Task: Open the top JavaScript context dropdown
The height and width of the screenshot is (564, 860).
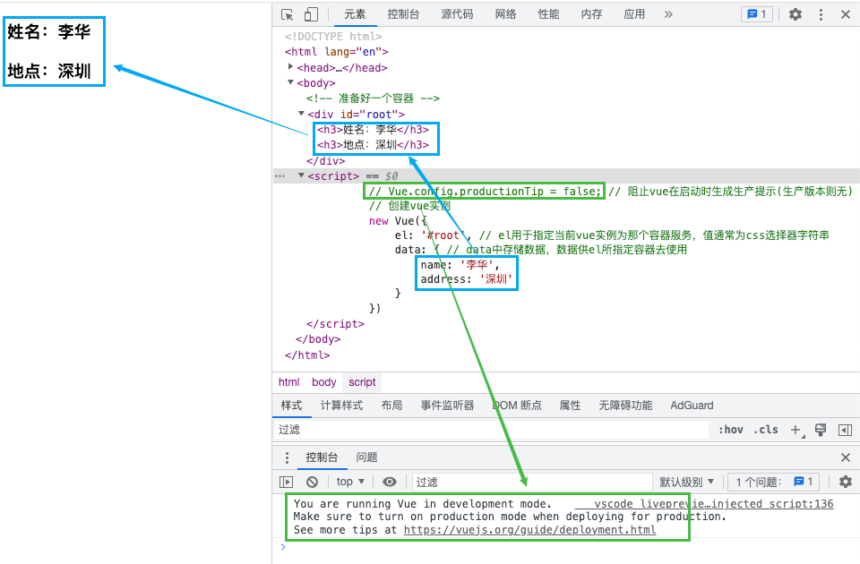Action: point(349,482)
